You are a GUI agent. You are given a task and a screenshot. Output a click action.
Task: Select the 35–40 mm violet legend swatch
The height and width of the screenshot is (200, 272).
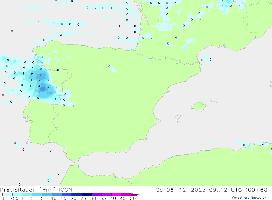click(106, 195)
